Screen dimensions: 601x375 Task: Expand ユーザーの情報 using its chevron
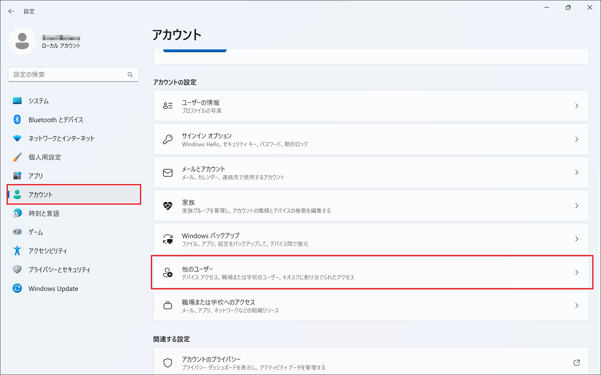577,106
